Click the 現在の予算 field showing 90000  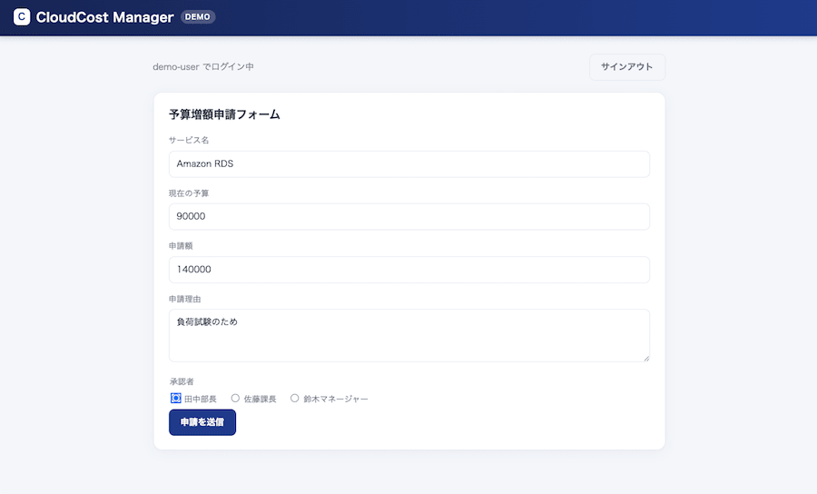pos(409,217)
